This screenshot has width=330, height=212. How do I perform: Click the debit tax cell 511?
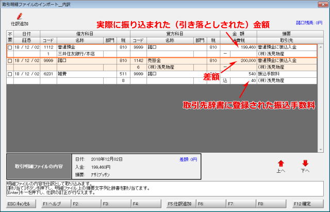[x=123, y=74]
